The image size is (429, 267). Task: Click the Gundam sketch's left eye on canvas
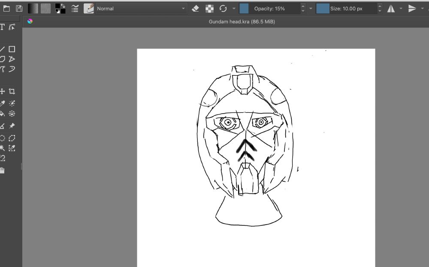tap(228, 123)
